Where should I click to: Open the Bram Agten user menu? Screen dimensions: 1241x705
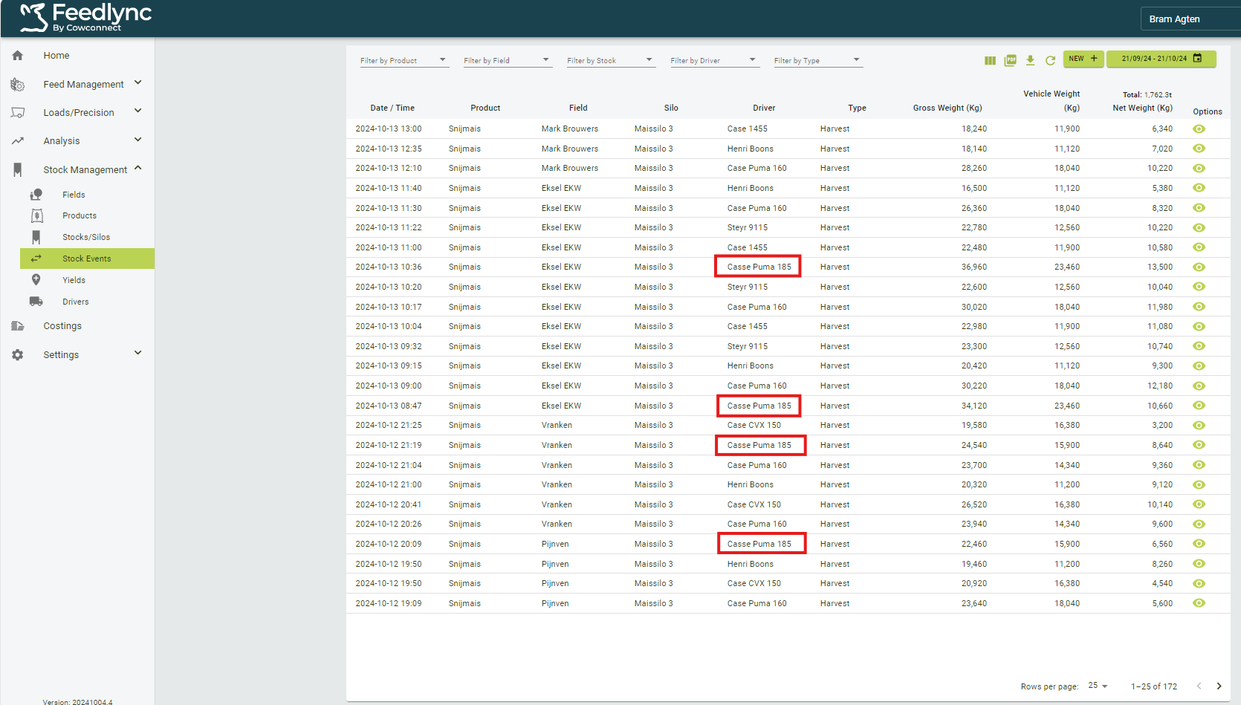tap(1190, 19)
